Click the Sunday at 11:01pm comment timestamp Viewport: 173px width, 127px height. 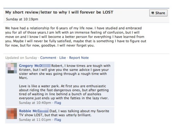pos(35,120)
